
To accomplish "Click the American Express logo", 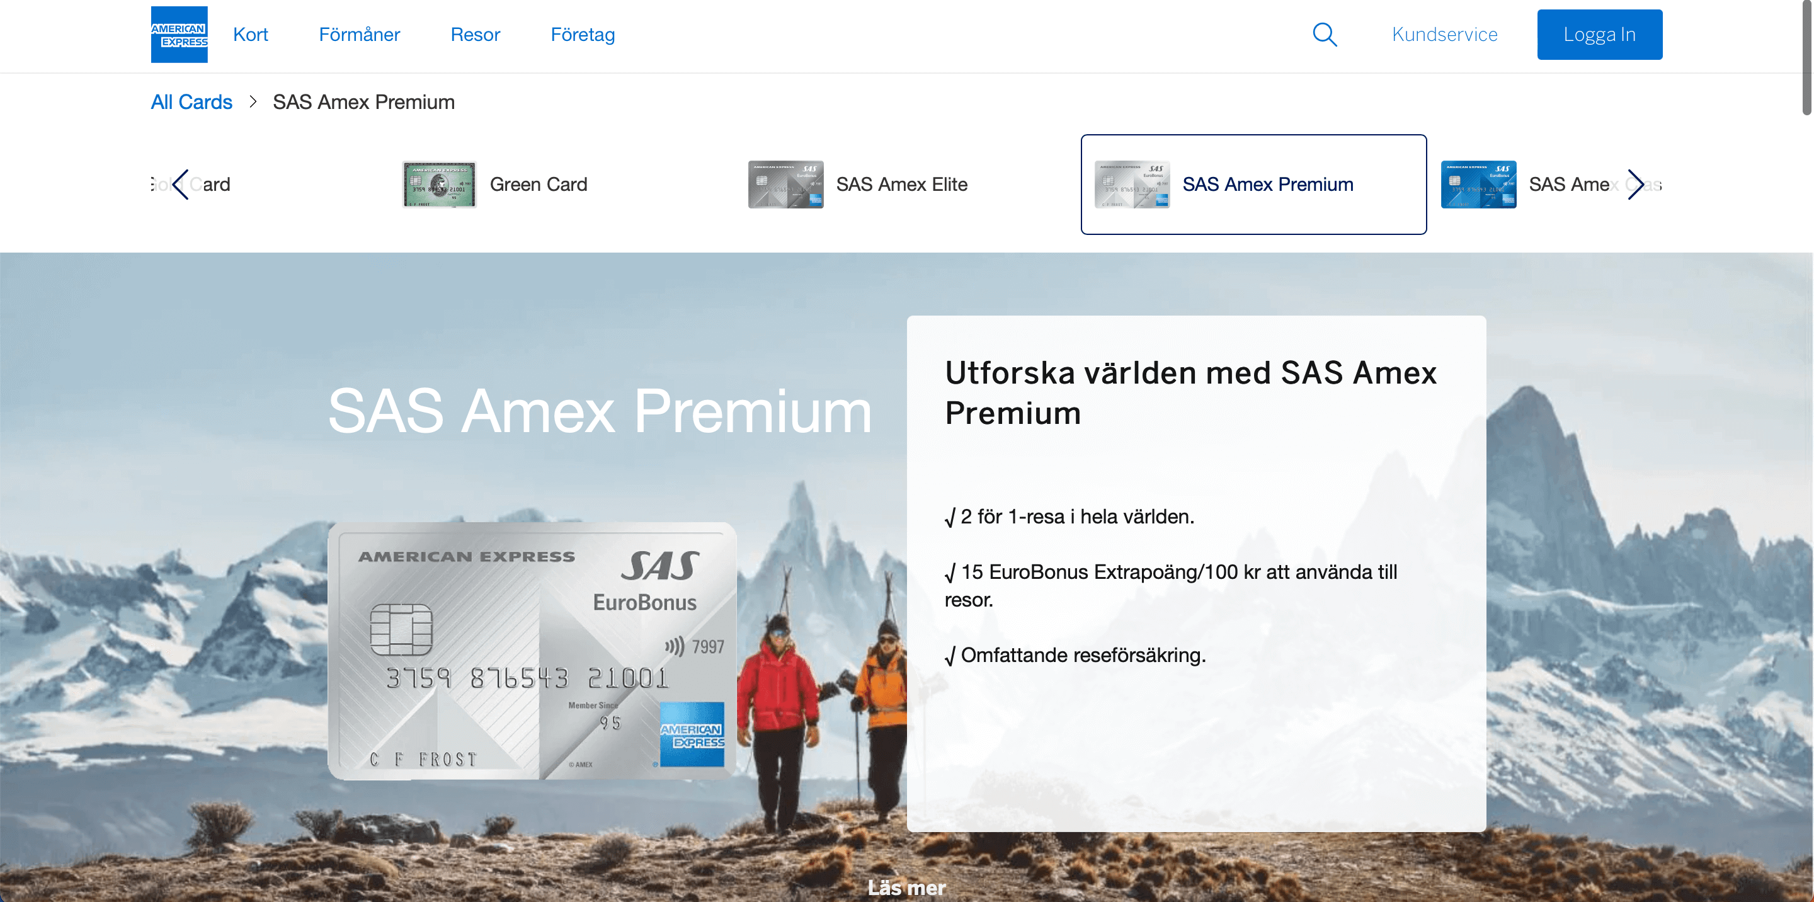I will (179, 35).
